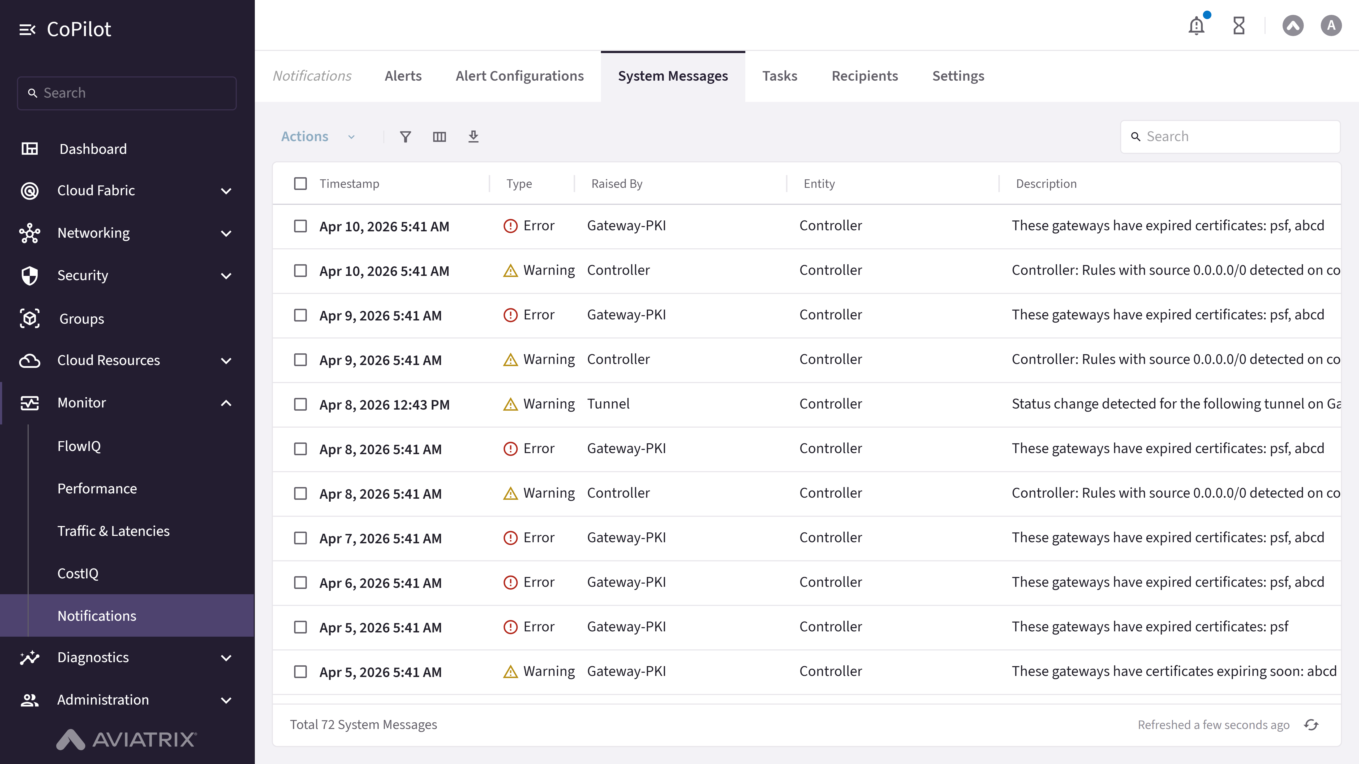Open the user avatar account menu
Screen dimensions: 1359x764
(x=1331, y=25)
